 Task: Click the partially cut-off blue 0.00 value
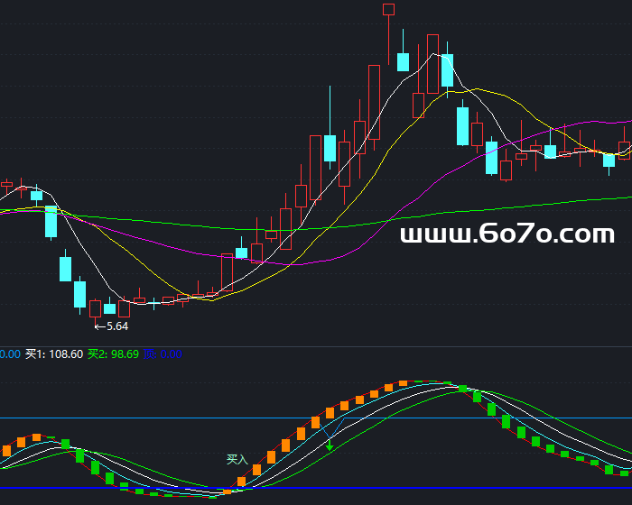coord(10,355)
